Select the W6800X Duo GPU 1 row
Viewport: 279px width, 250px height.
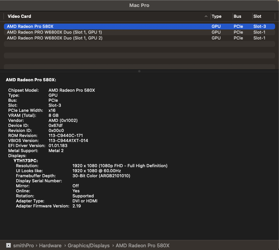139,32
